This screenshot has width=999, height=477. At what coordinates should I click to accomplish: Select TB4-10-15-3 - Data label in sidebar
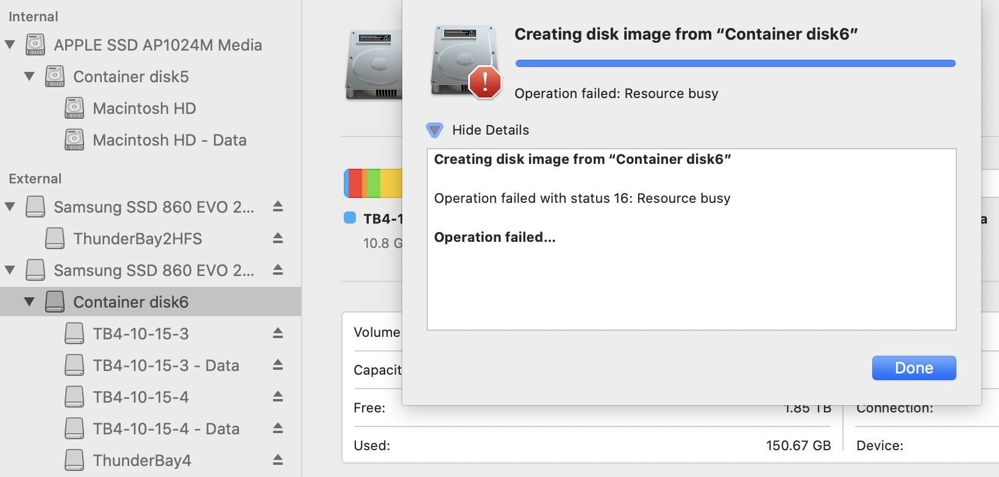tap(166, 366)
